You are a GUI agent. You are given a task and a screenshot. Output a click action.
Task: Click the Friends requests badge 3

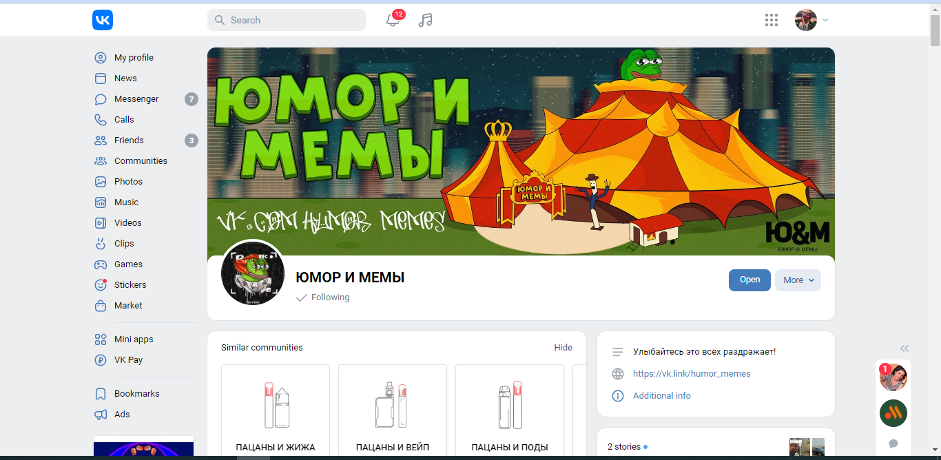[x=192, y=140]
